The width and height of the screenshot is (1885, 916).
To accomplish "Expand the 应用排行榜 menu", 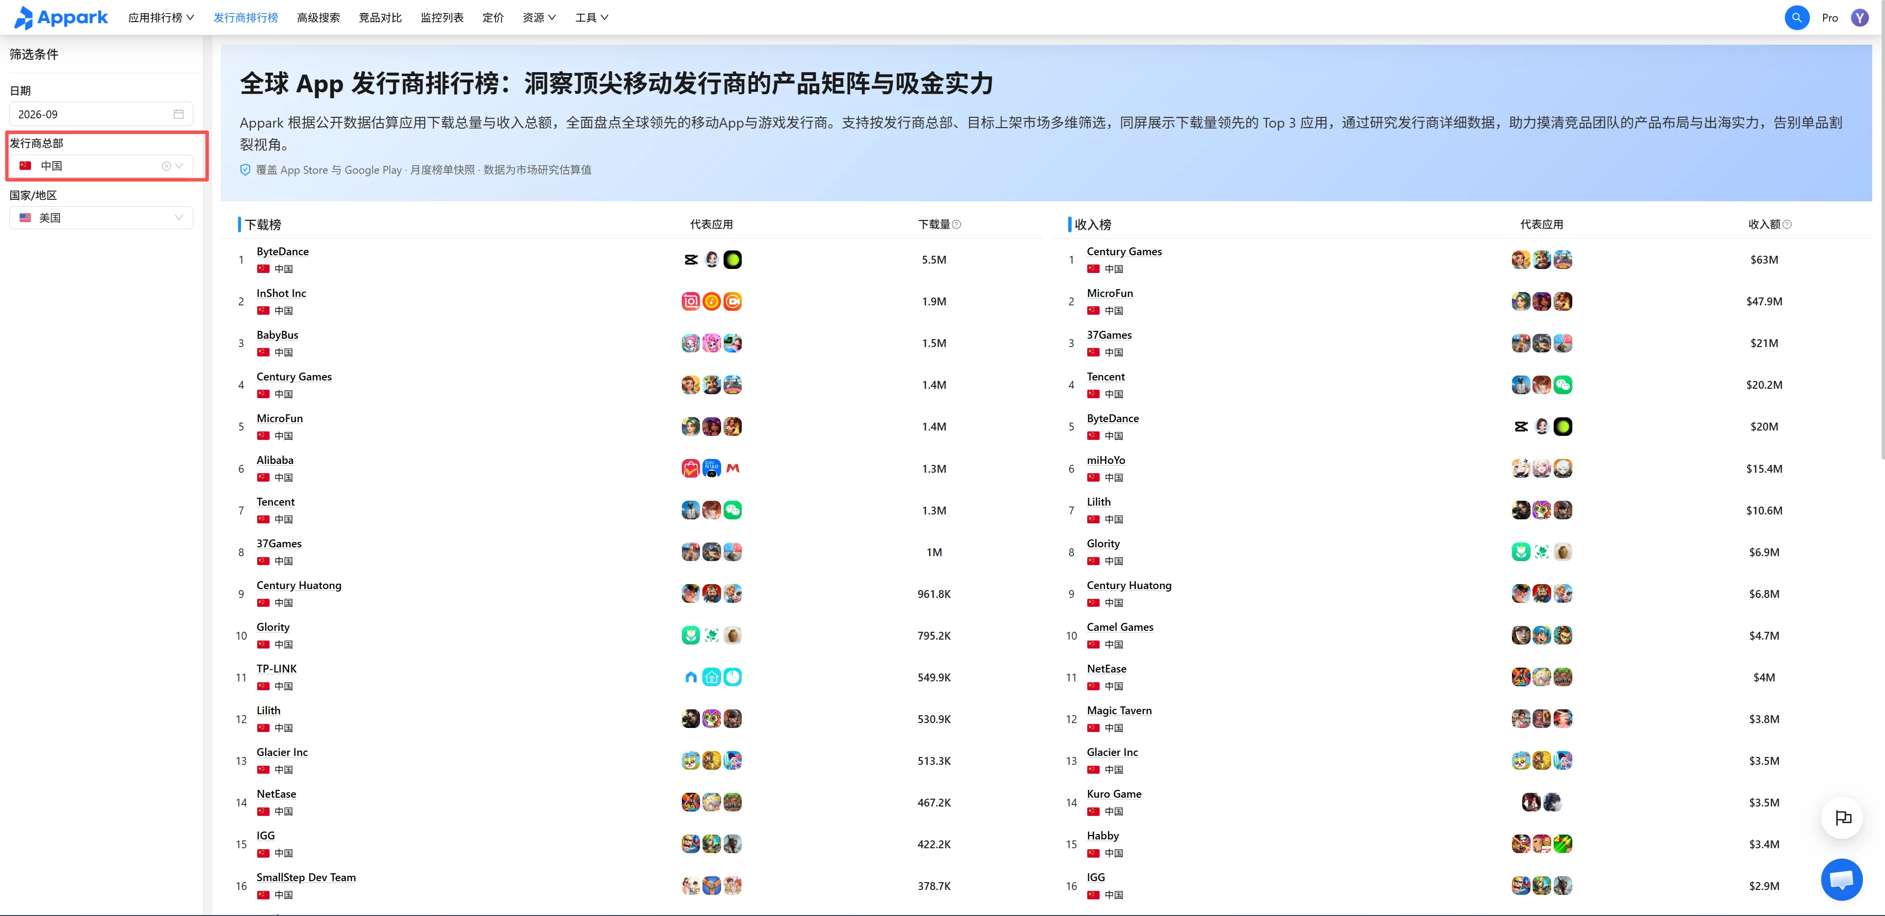I will [x=161, y=18].
